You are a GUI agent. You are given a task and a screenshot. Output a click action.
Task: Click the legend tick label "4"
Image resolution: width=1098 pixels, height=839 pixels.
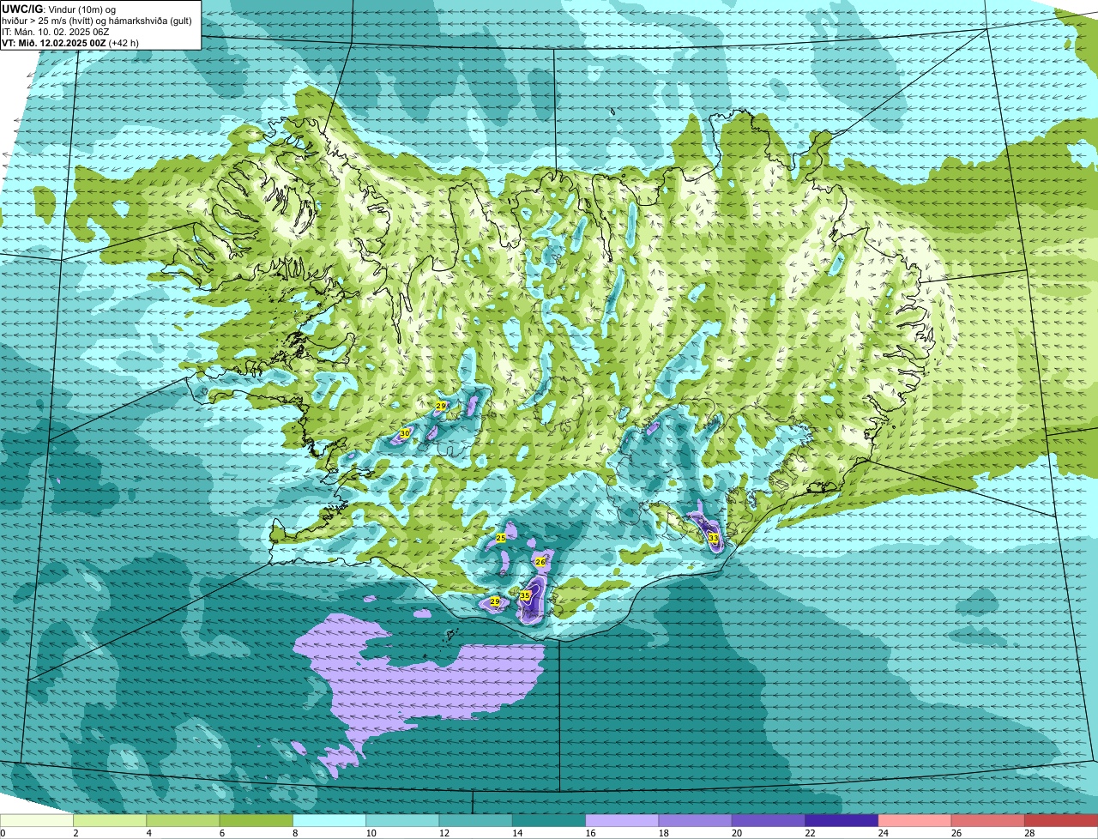pyautogui.click(x=148, y=833)
